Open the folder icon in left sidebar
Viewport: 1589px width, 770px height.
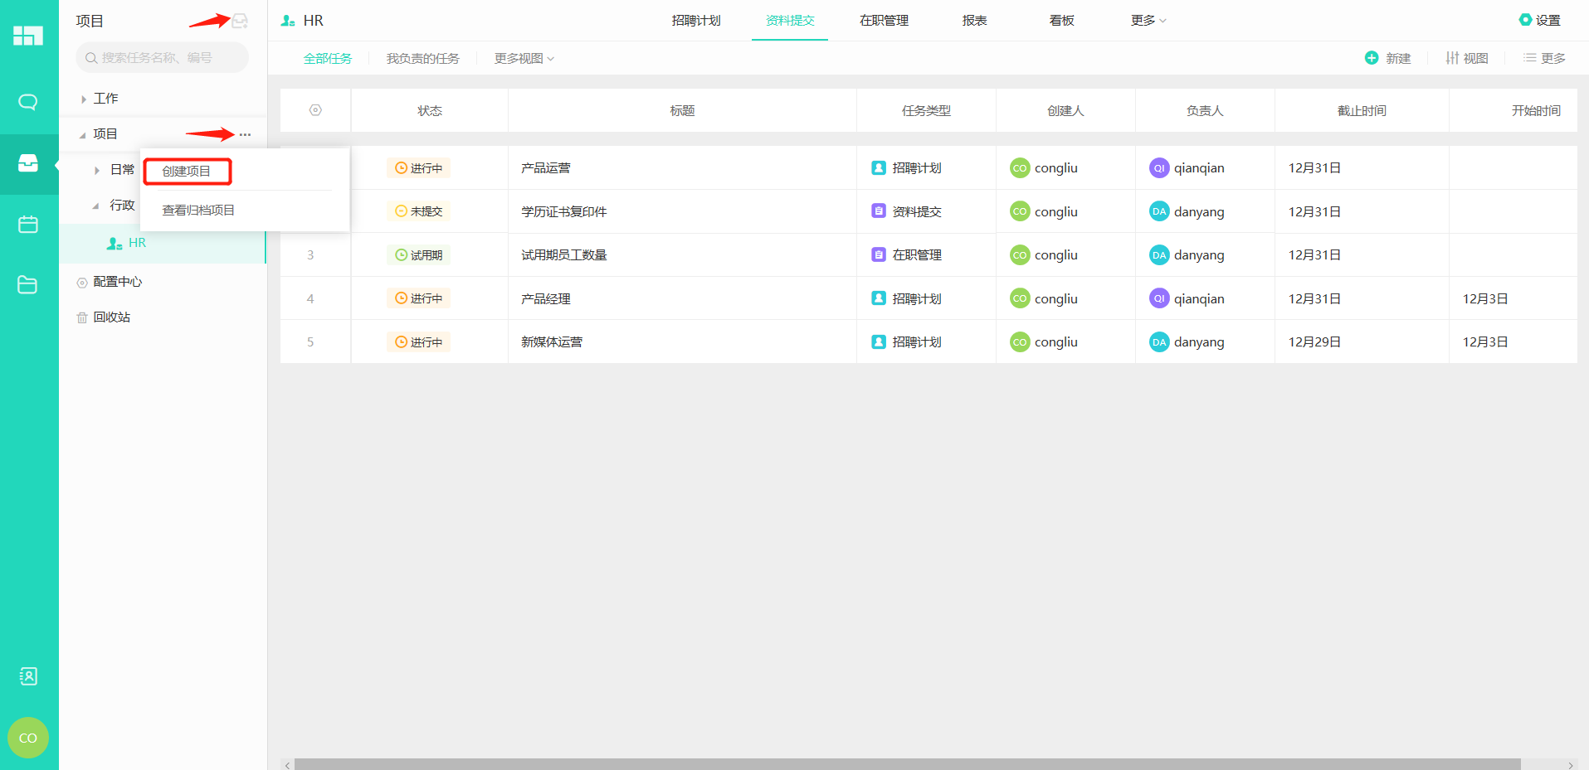pyautogui.click(x=28, y=285)
